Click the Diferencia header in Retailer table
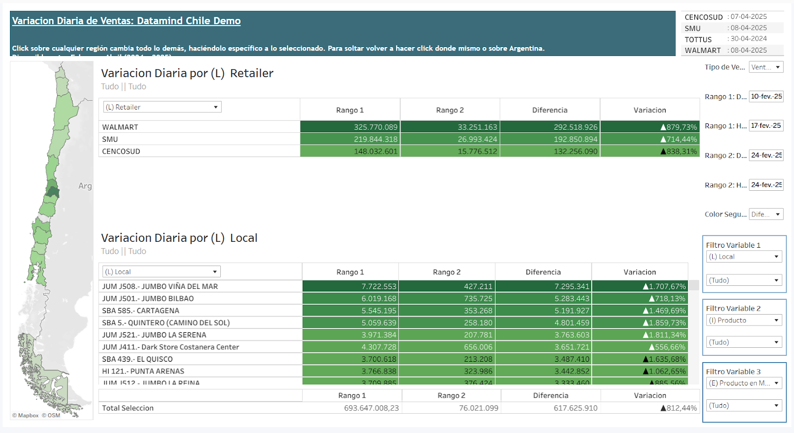This screenshot has width=794, height=433. point(550,110)
